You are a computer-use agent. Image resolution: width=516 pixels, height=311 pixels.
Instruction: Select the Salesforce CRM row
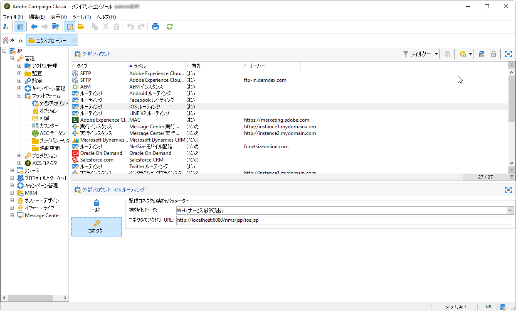pos(289,160)
